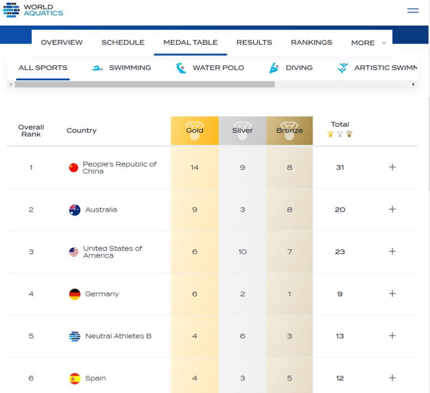Click the People's Republic of China name
The width and height of the screenshot is (430, 393).
[x=120, y=167]
